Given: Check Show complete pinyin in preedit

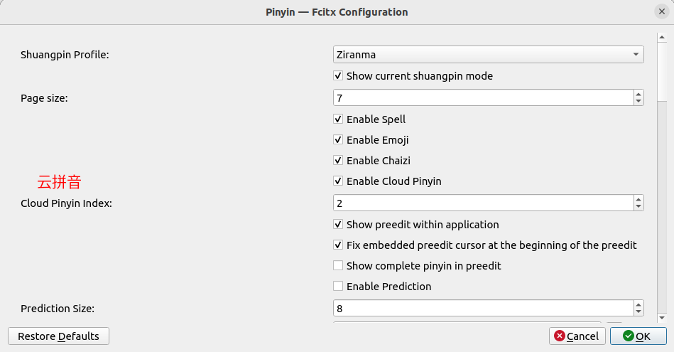Looking at the screenshot, I should click(338, 265).
